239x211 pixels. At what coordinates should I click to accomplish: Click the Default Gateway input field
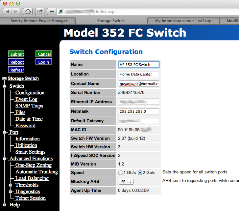(139, 121)
